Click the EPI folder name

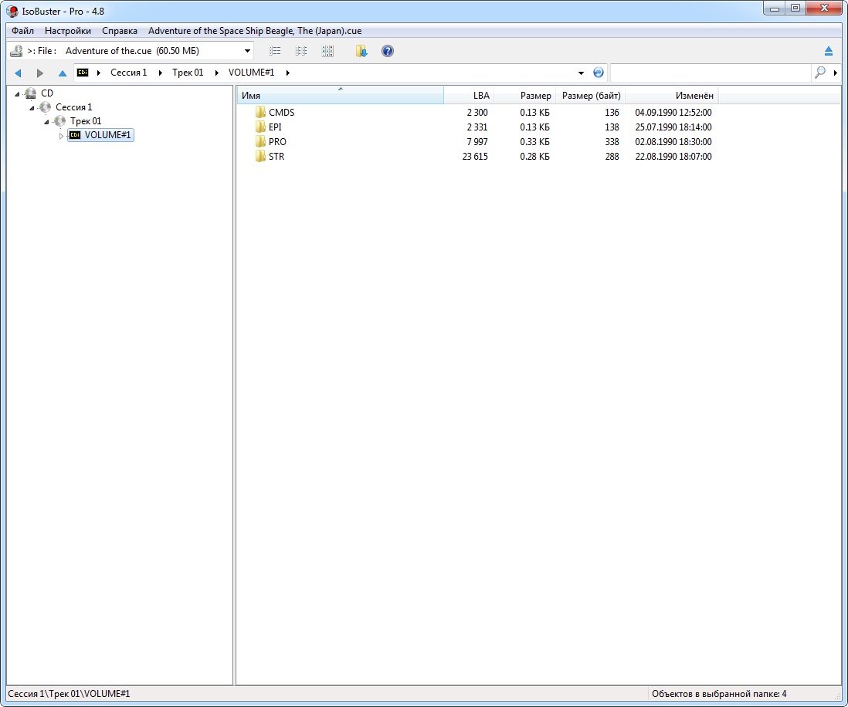click(275, 127)
